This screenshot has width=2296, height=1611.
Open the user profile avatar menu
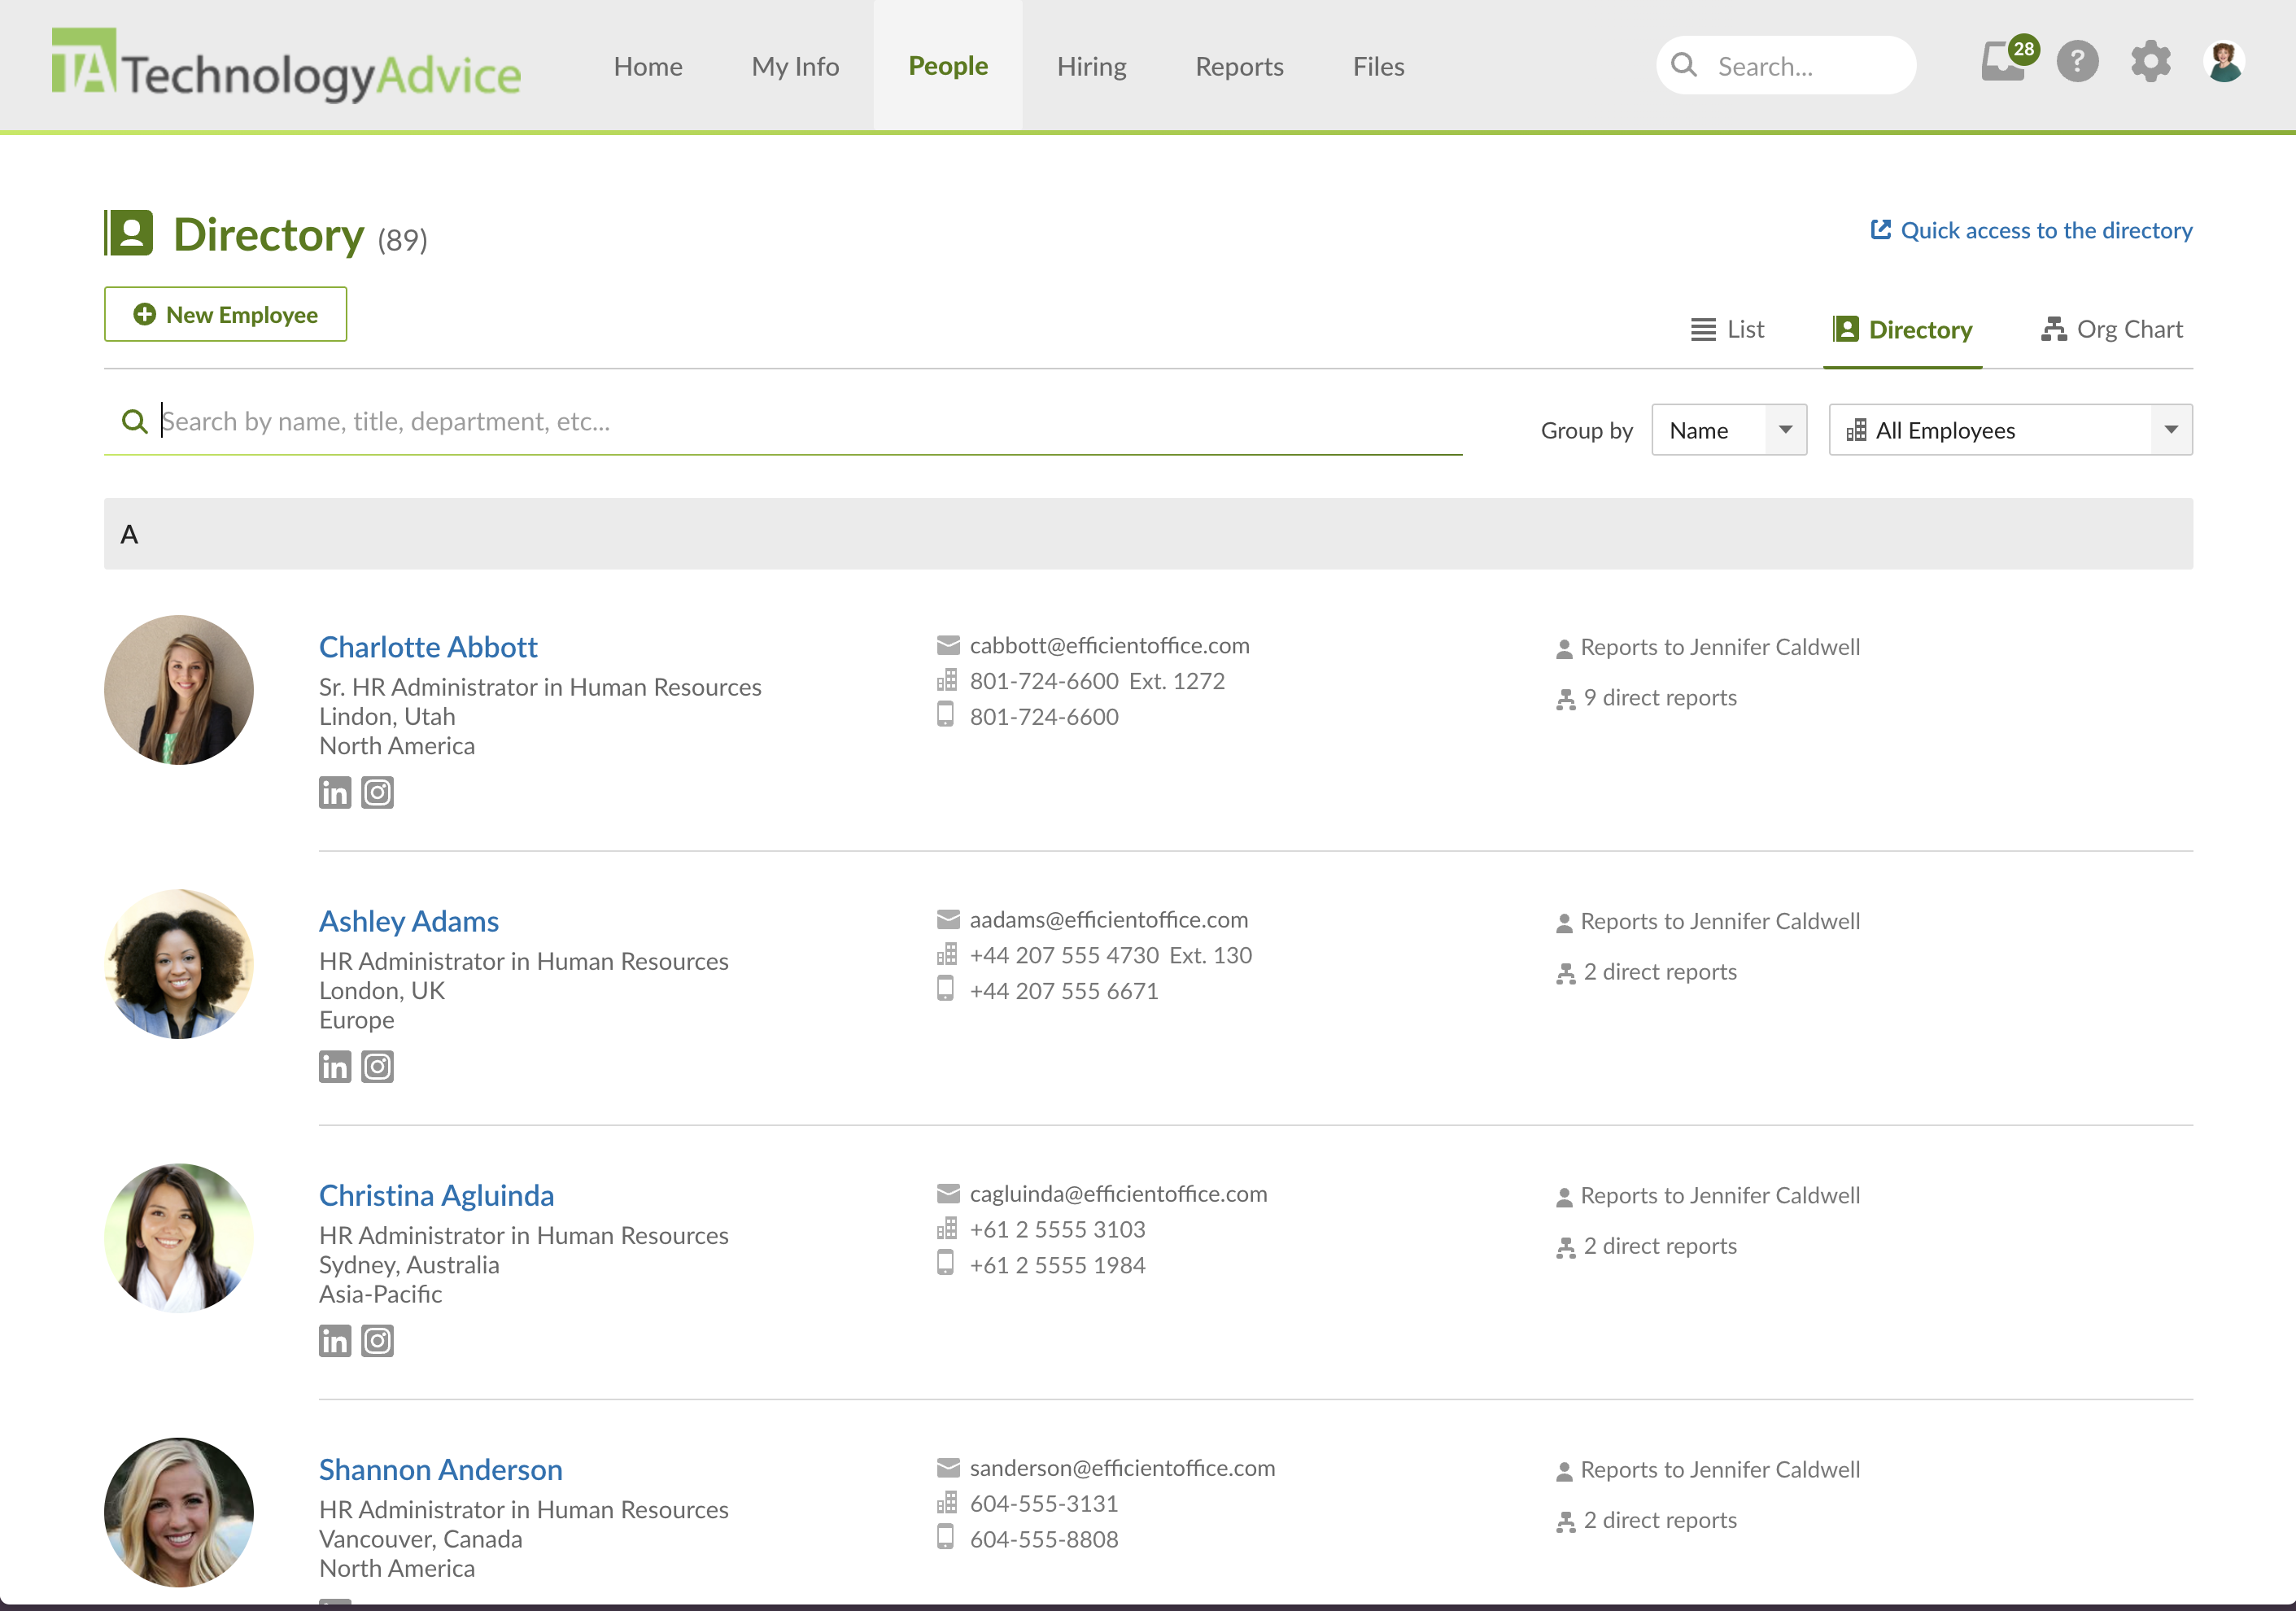2224,62
